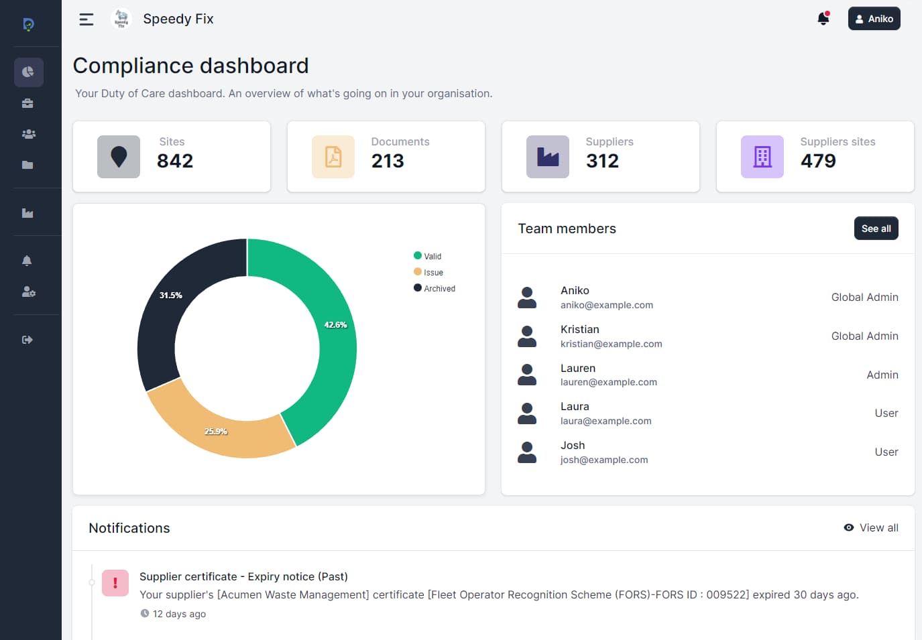Open the dashboard pie chart icon in sidebar

coord(28,72)
